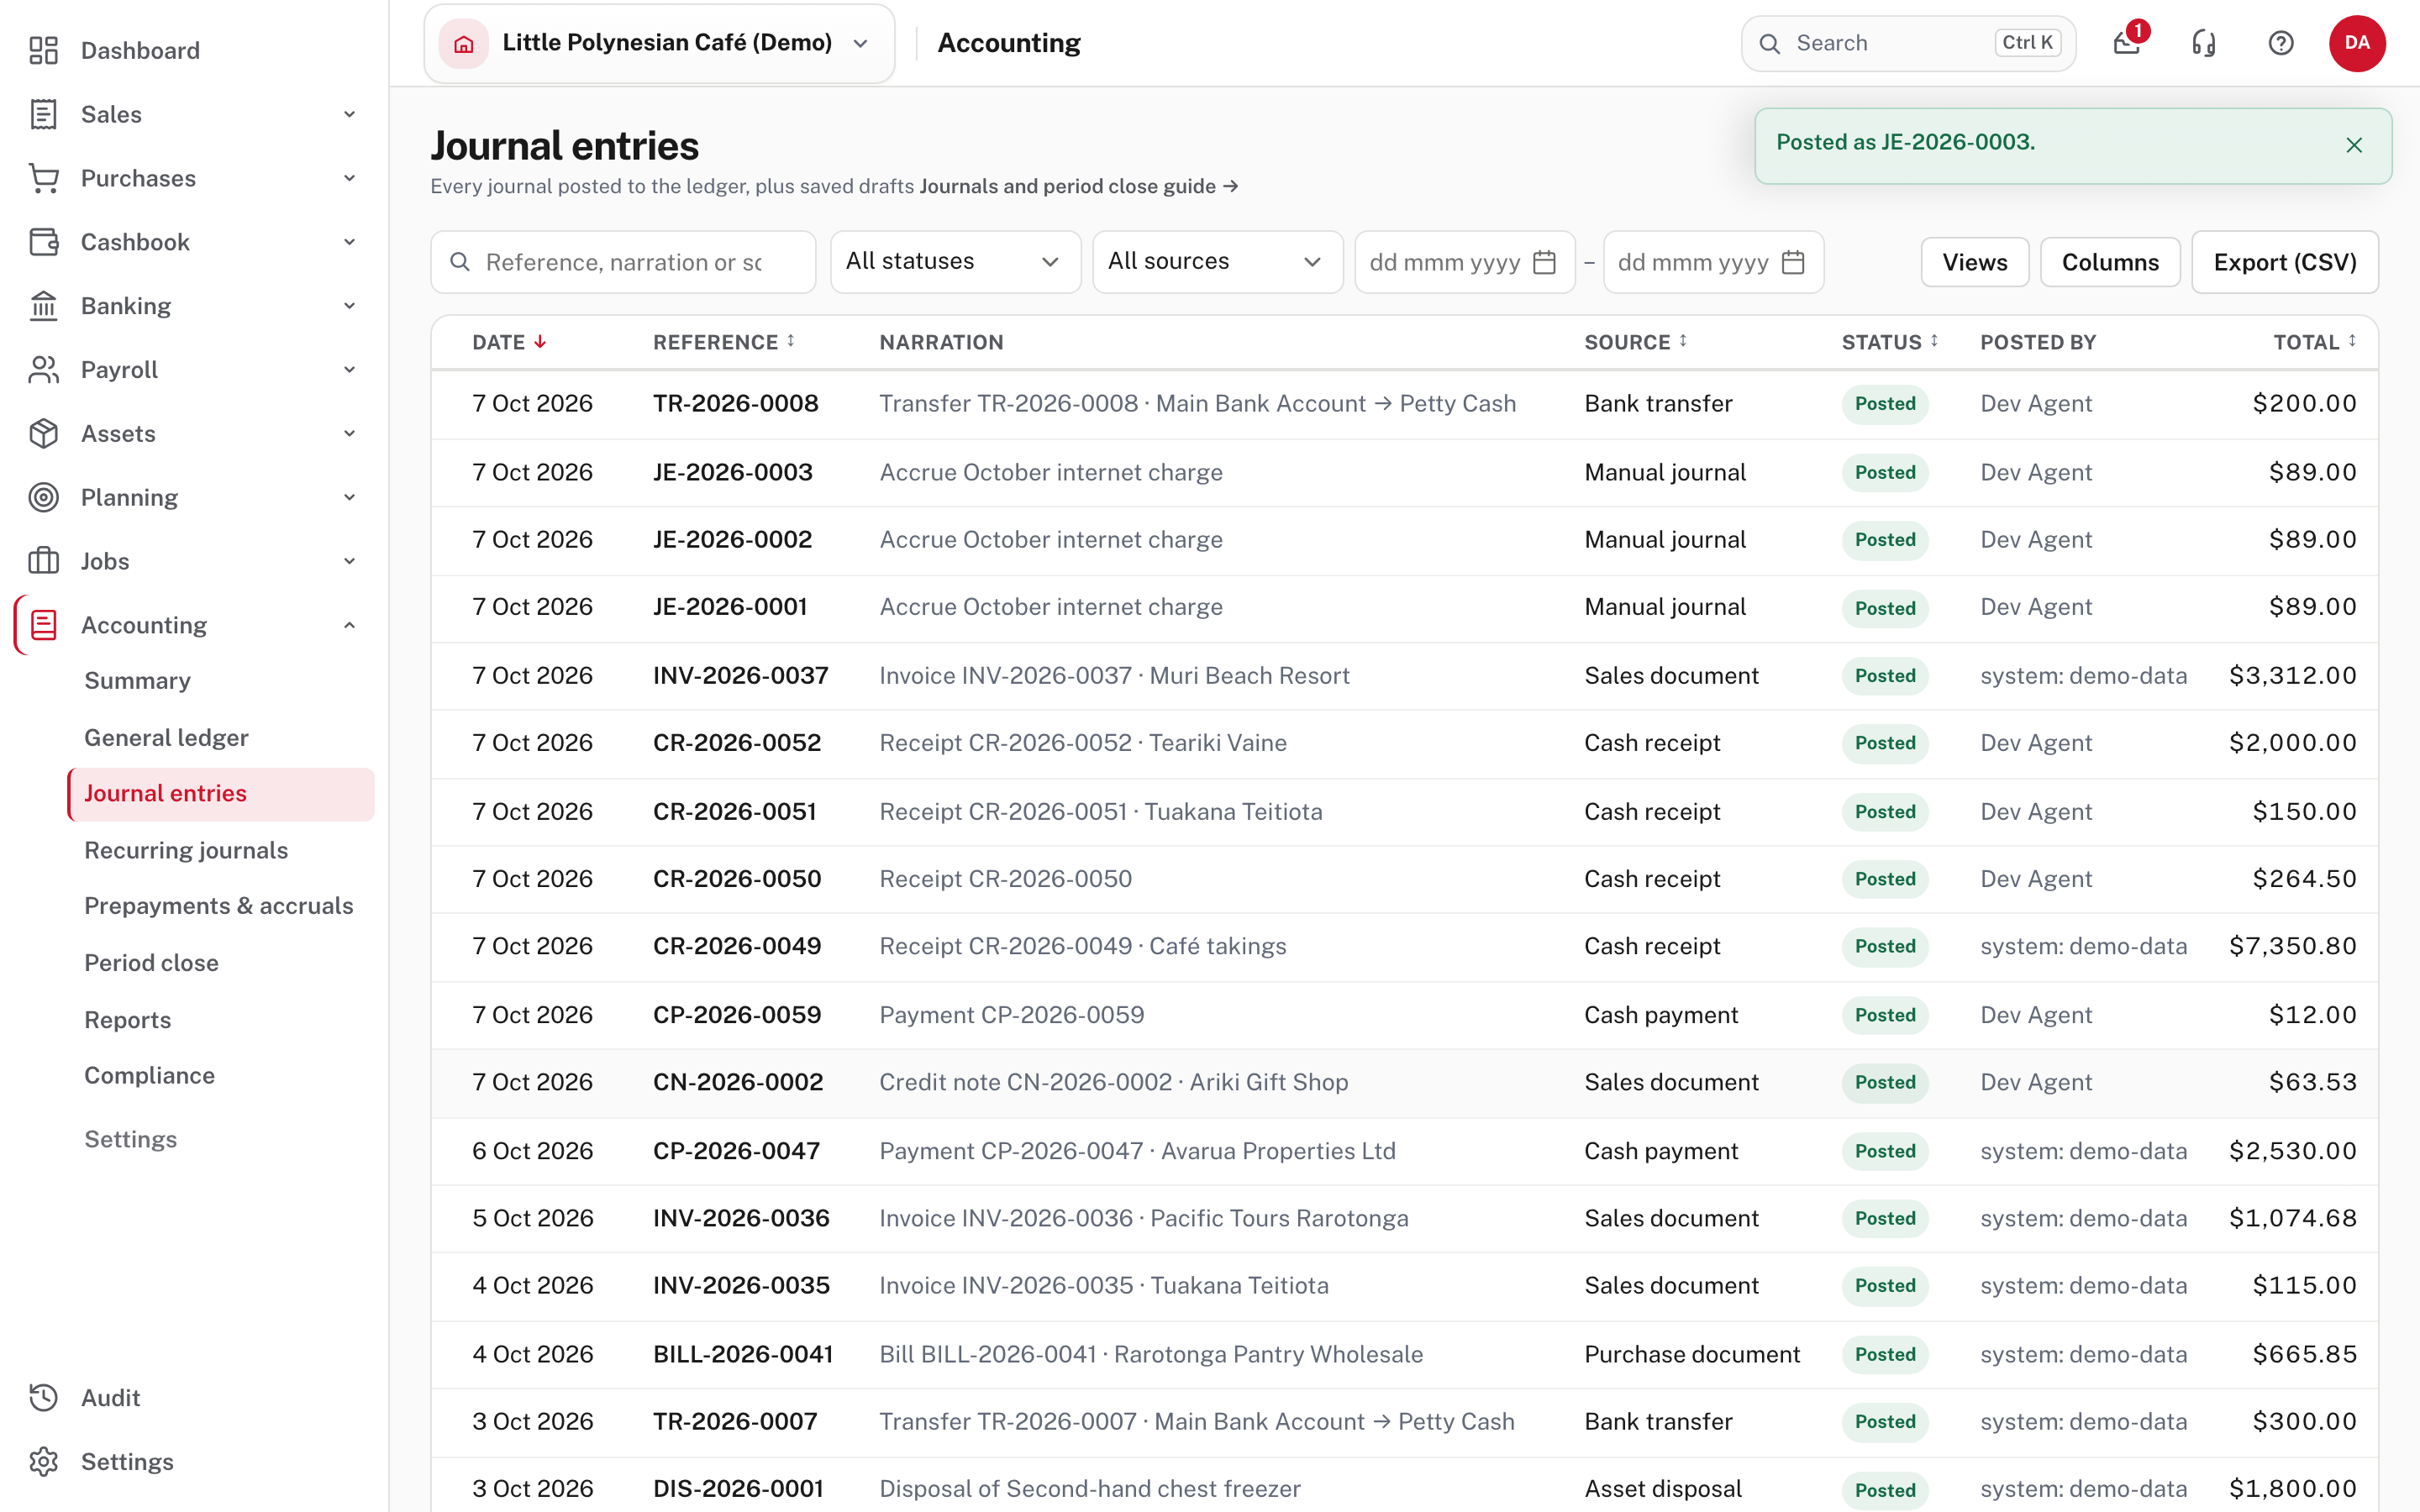Open the All sources dropdown
The height and width of the screenshot is (1512, 2420).
click(x=1217, y=262)
